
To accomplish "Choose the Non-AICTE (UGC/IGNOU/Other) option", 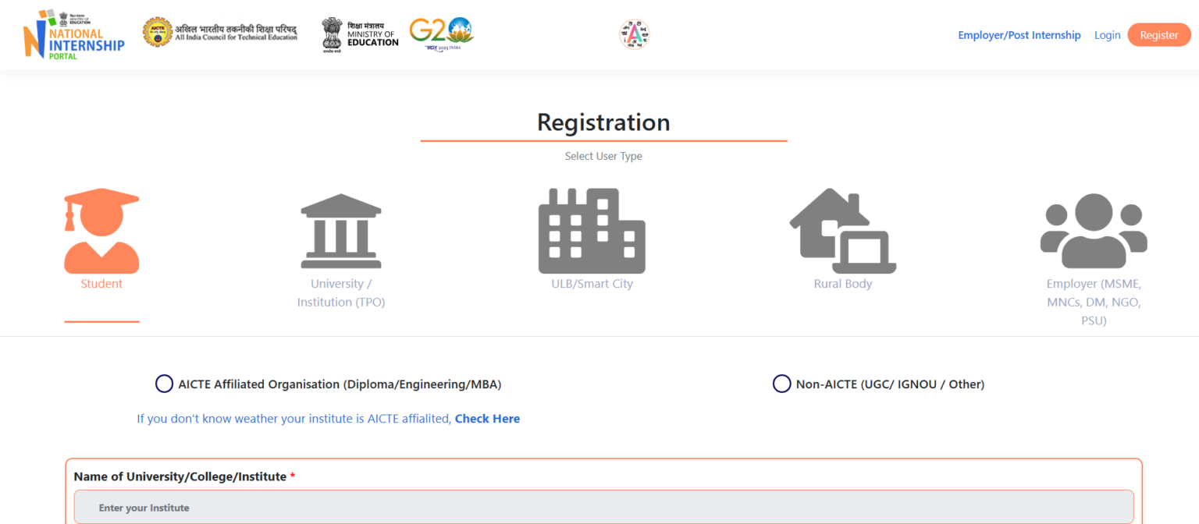I will click(781, 384).
